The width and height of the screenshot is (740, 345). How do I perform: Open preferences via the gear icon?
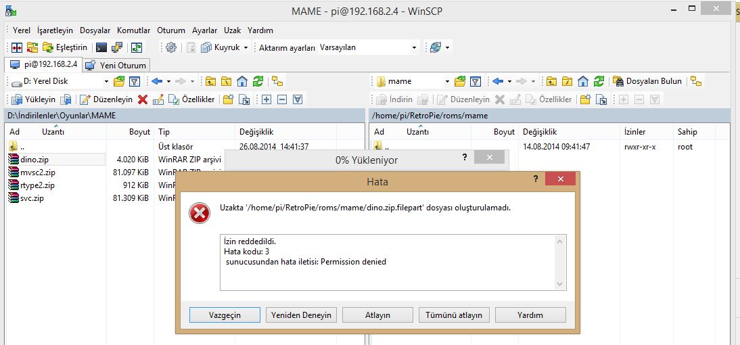[171, 47]
